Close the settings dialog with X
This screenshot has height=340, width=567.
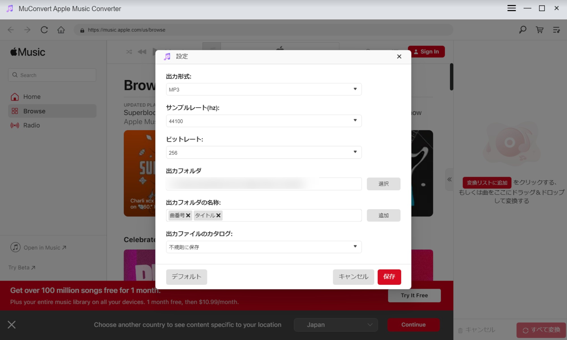[x=399, y=57]
